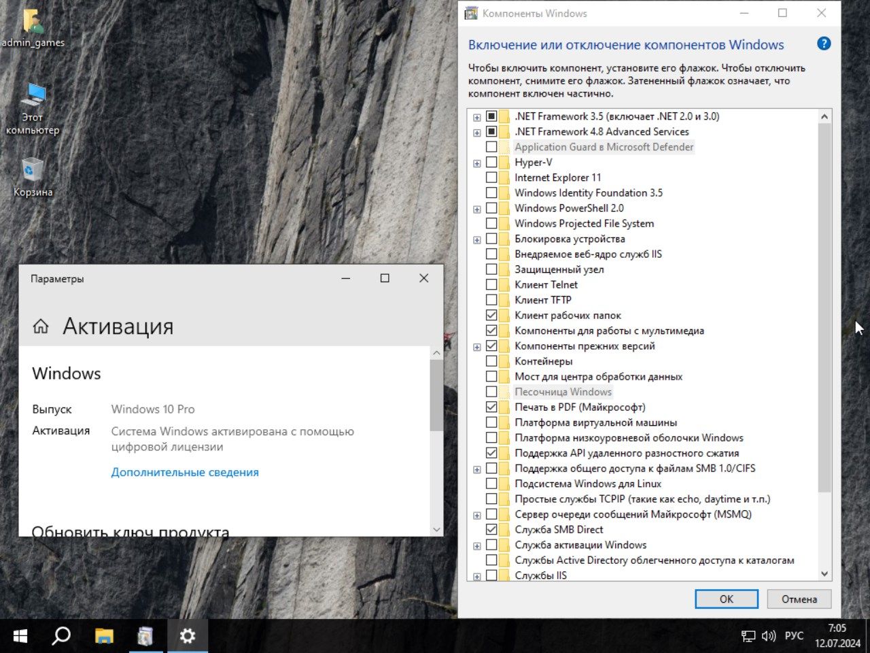Expand Поддержка общего доступа к файлам SMB 1.0/CIFS
Image resolution: width=870 pixels, height=653 pixels.
click(x=476, y=469)
